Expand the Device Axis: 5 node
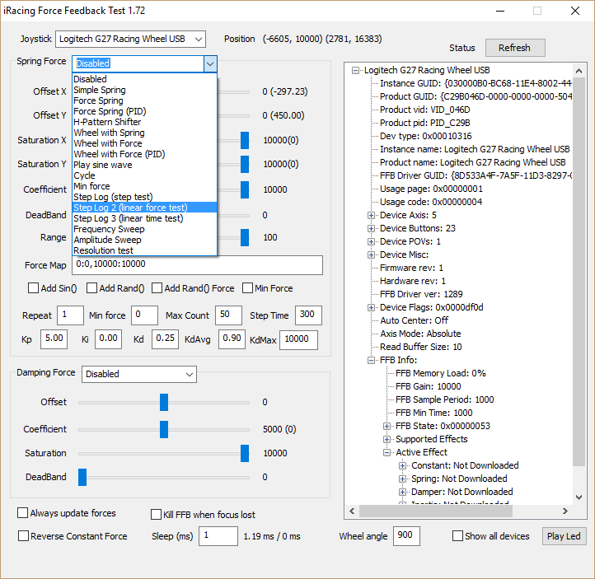595x579 pixels. coord(371,215)
